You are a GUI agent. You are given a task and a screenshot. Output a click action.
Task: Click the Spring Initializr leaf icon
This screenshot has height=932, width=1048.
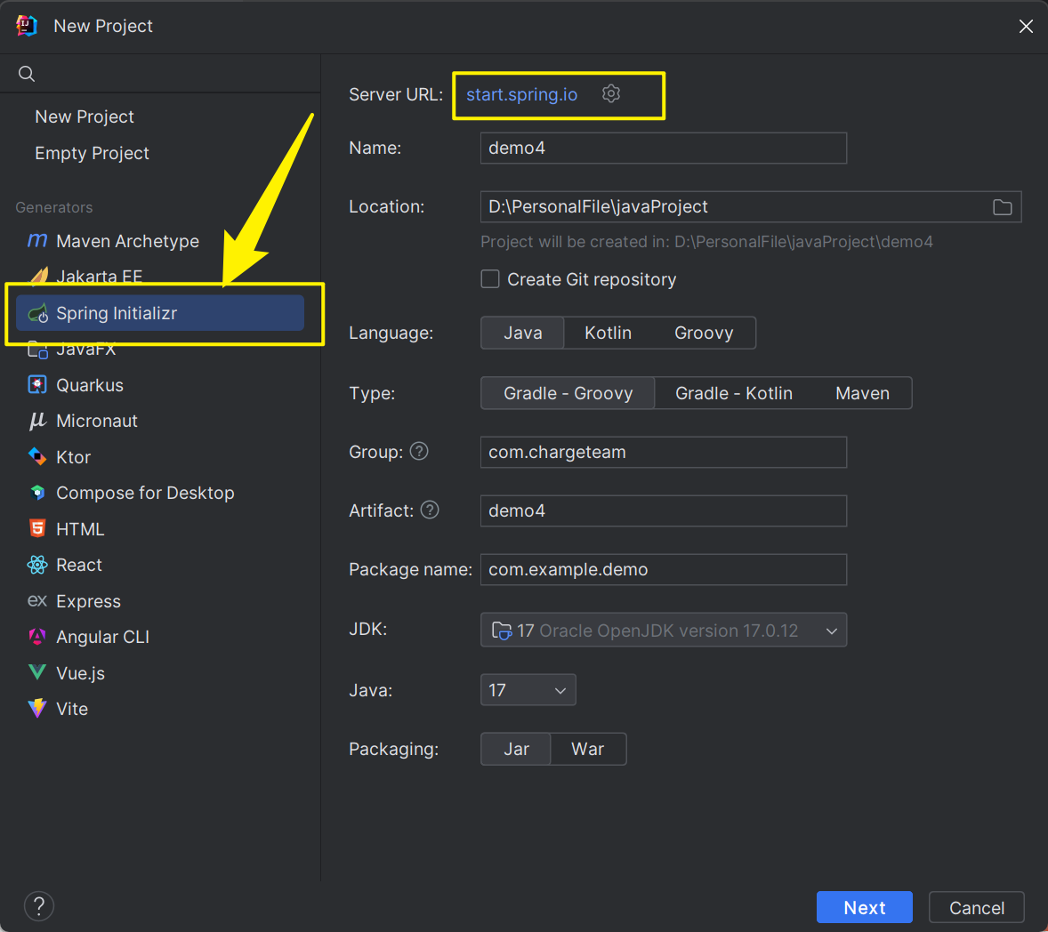click(38, 313)
